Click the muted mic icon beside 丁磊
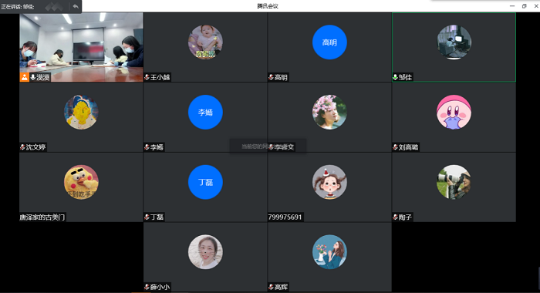The width and height of the screenshot is (540, 293). 147,217
